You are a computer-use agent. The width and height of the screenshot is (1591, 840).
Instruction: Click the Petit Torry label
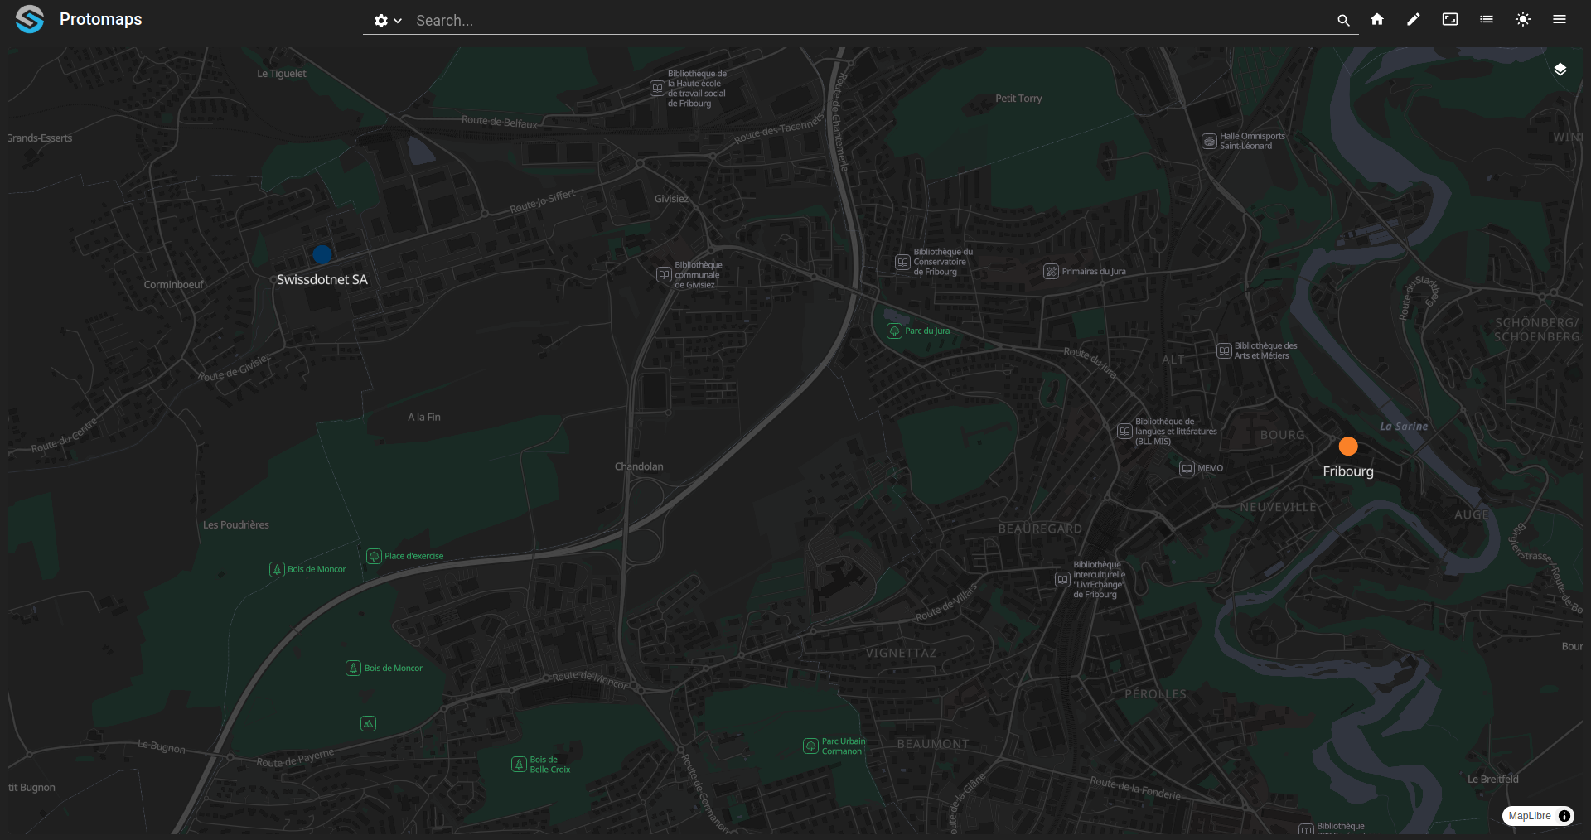tap(1018, 99)
